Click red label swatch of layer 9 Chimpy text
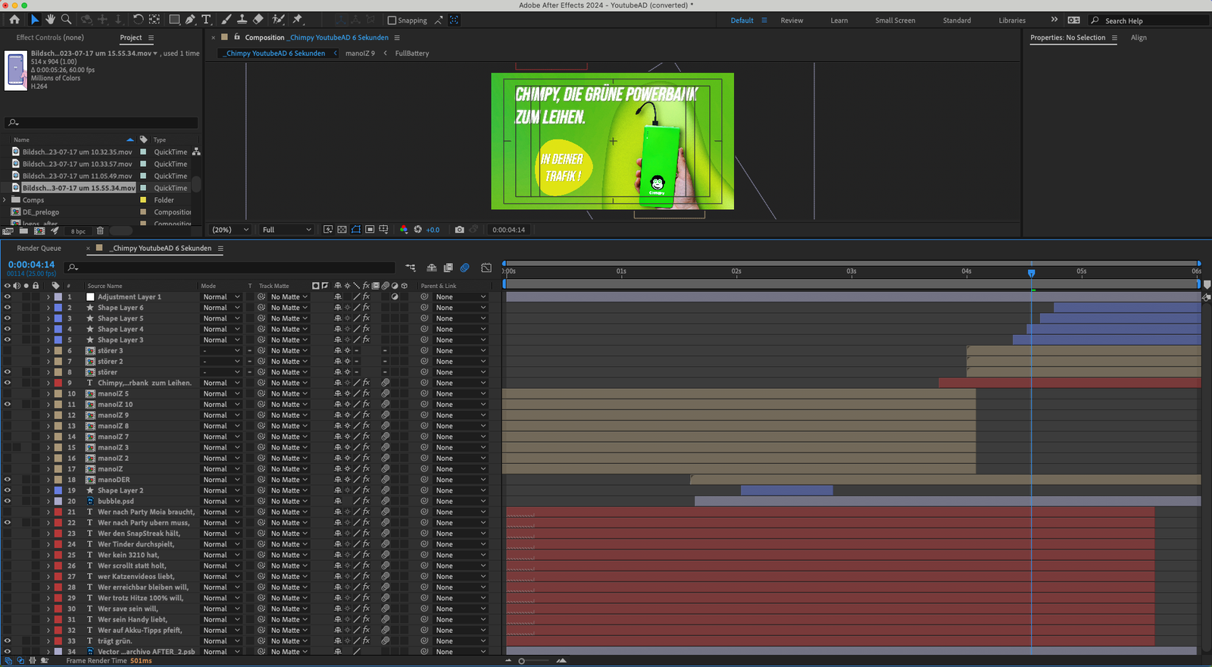Image resolution: width=1212 pixels, height=667 pixels. (58, 383)
